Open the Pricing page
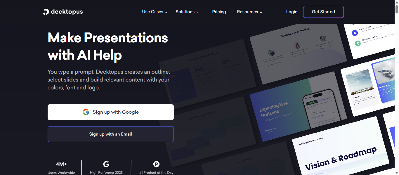The image size is (399, 175). (x=219, y=12)
